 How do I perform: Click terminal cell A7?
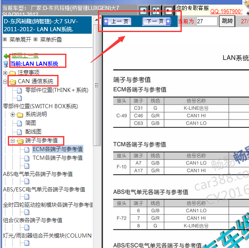(138, 163)
